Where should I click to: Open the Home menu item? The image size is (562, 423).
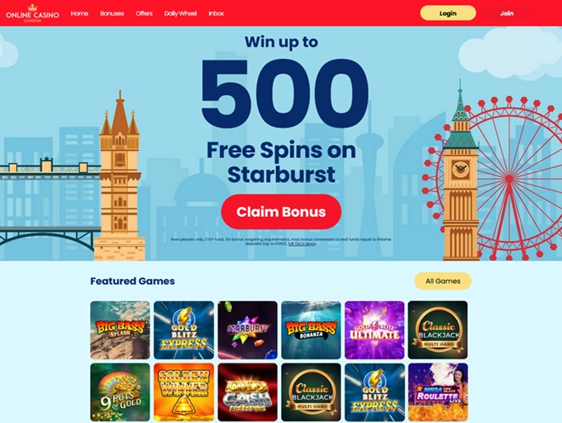coord(79,13)
